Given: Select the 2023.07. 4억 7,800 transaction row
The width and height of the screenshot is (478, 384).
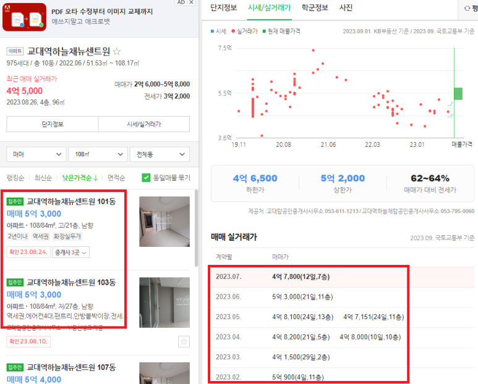Looking at the screenshot, I should tap(343, 277).
